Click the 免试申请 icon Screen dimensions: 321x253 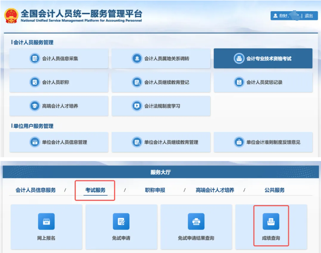[x=121, y=222]
